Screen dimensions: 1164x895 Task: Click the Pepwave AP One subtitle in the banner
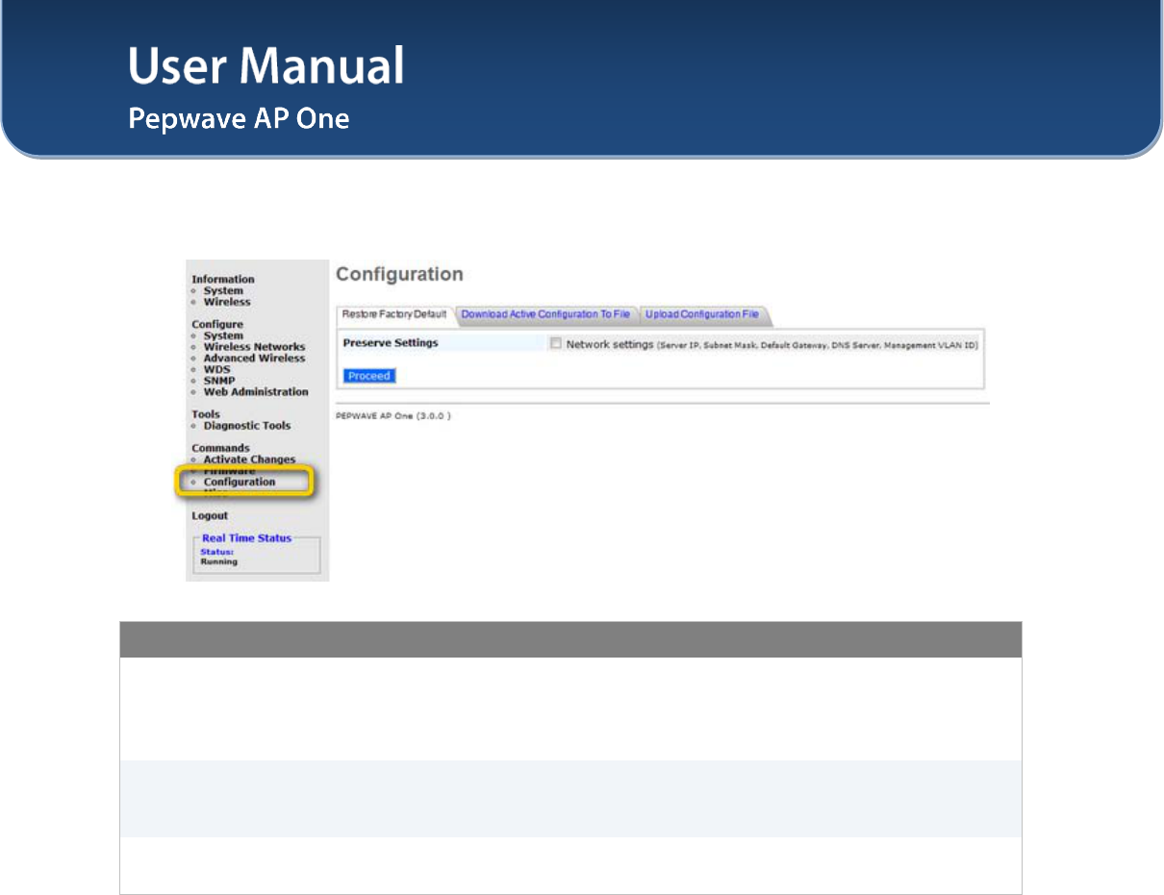(239, 119)
